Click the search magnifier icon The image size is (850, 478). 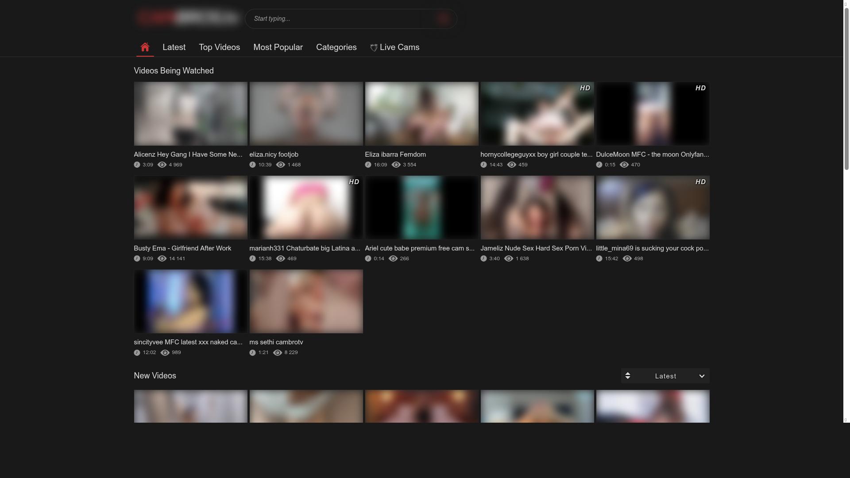click(443, 19)
